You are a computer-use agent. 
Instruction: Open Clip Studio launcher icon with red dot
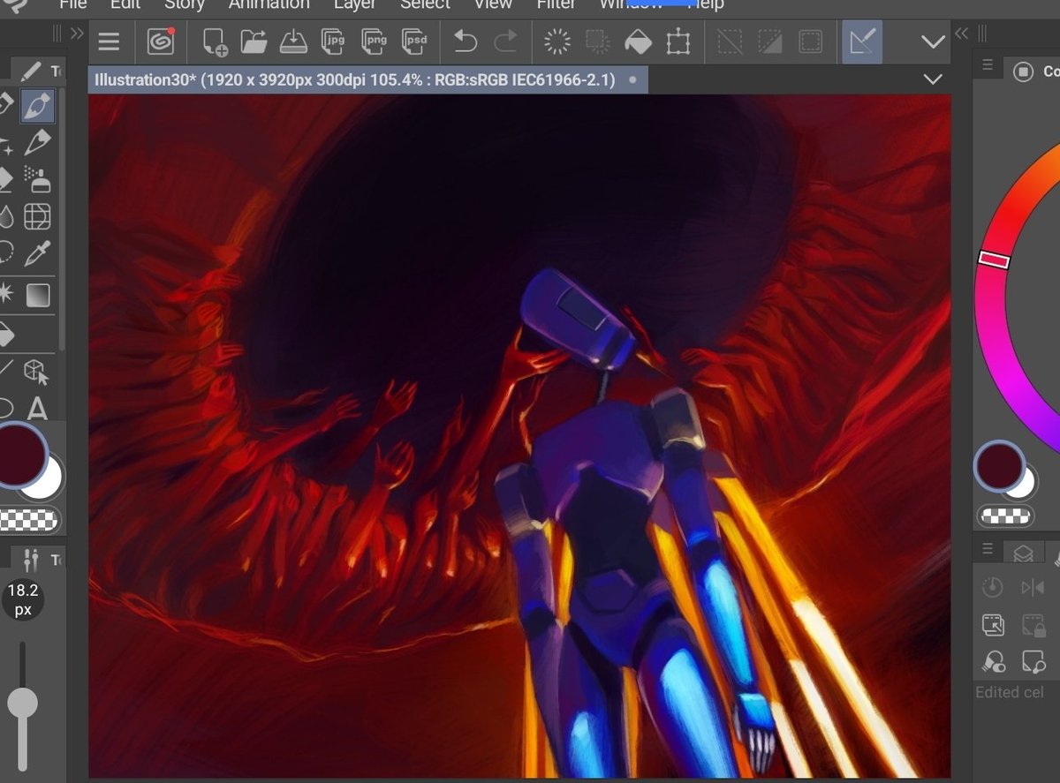click(160, 41)
